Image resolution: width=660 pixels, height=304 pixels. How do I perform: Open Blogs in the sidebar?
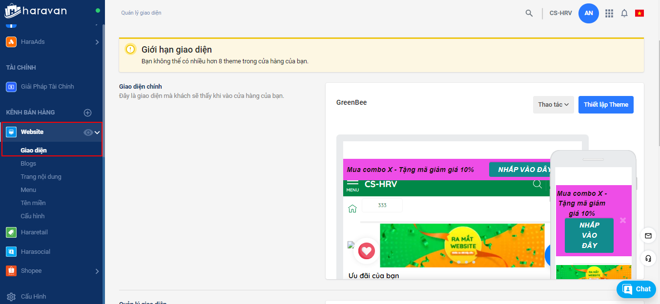[28, 164]
